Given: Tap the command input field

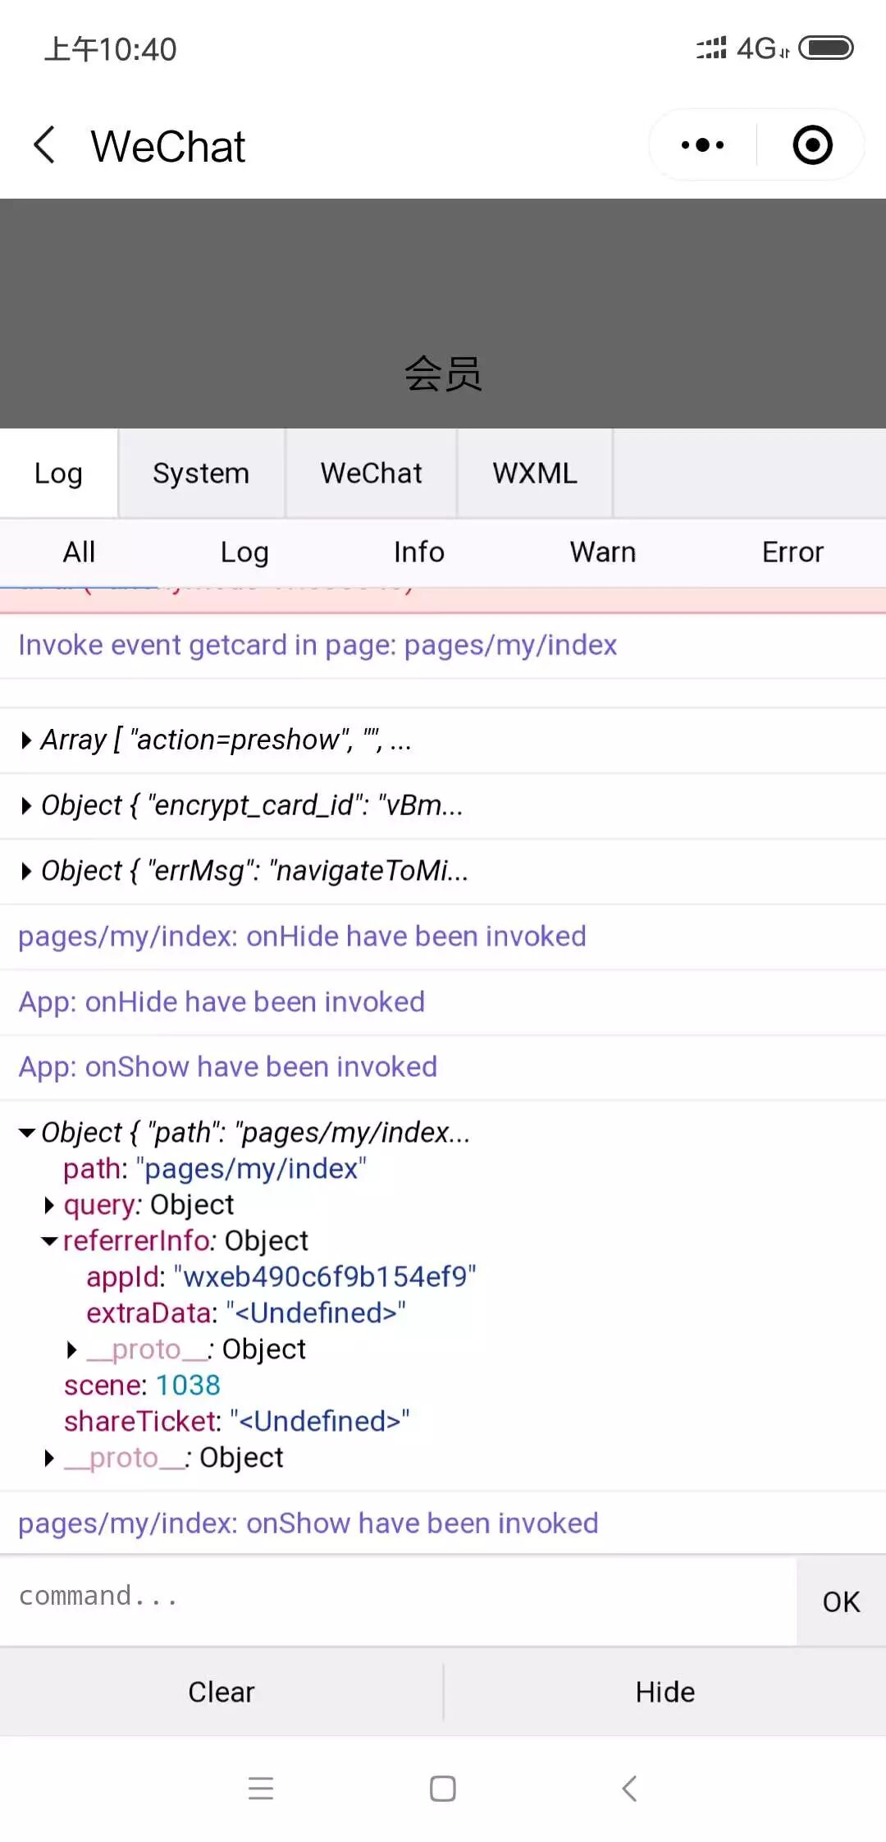Looking at the screenshot, I should tap(398, 1600).
